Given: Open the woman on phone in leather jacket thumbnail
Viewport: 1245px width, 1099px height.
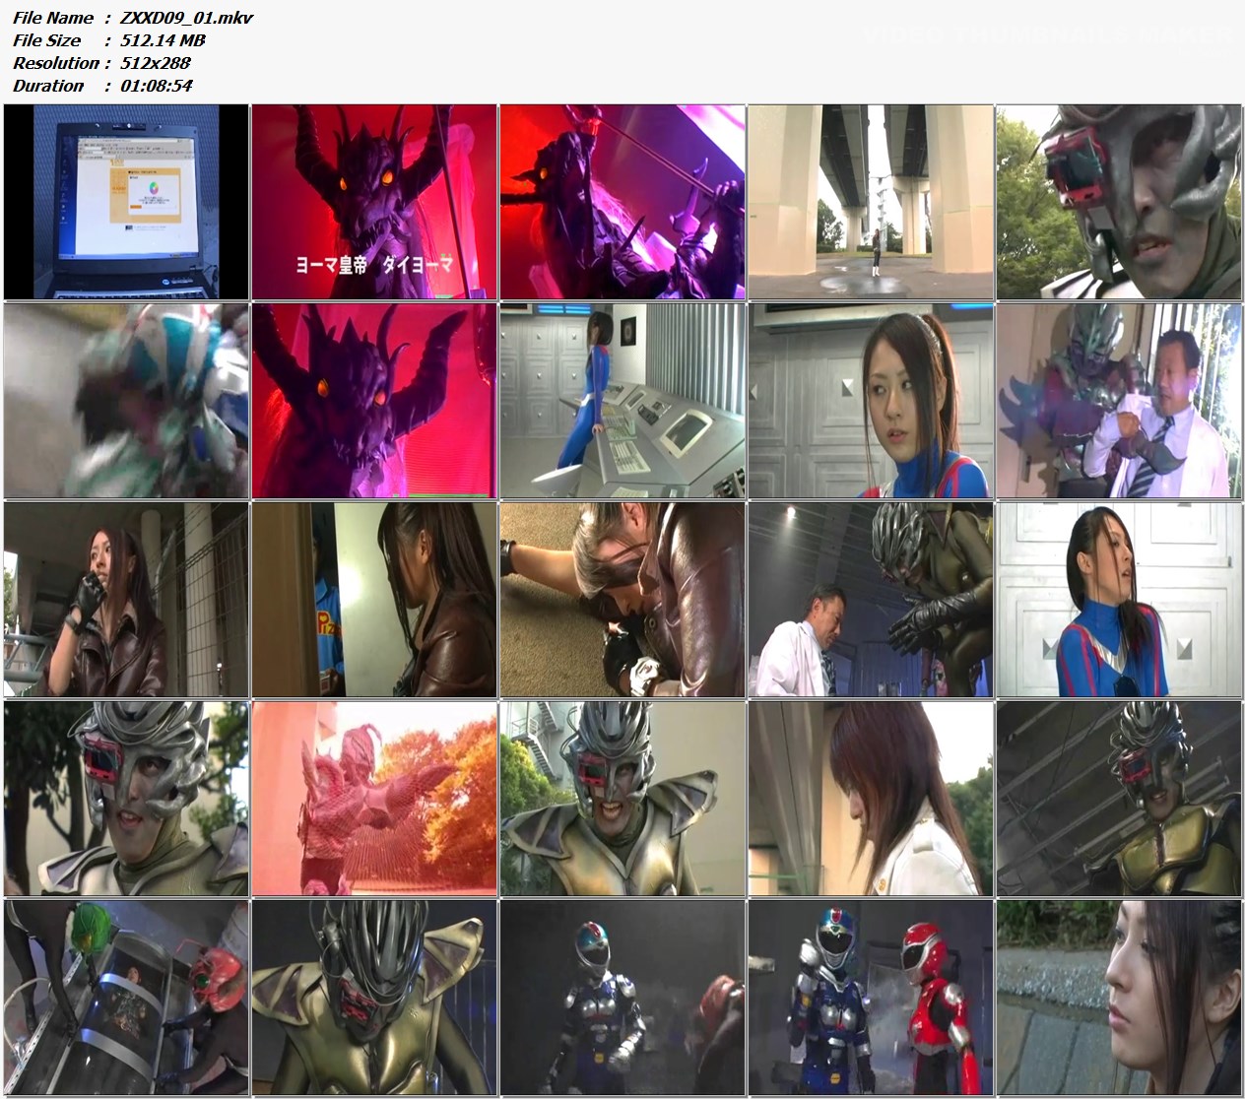Looking at the screenshot, I should point(126,600).
